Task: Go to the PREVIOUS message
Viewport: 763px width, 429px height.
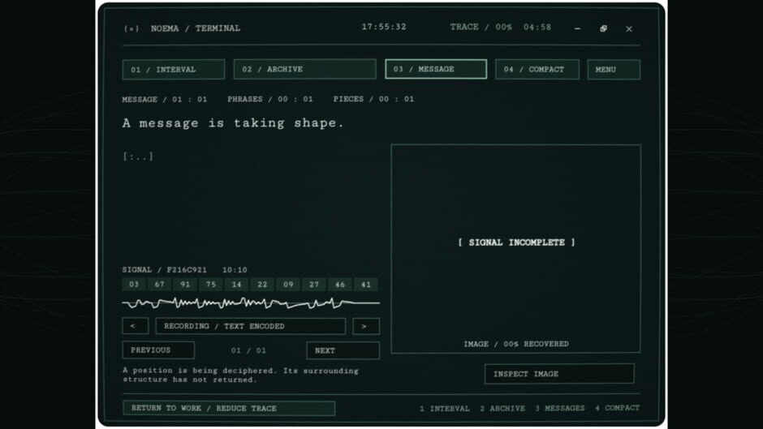Action: [158, 350]
